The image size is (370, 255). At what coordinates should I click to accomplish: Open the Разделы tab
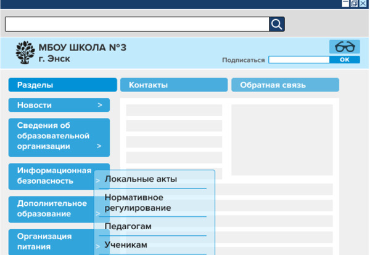62,85
